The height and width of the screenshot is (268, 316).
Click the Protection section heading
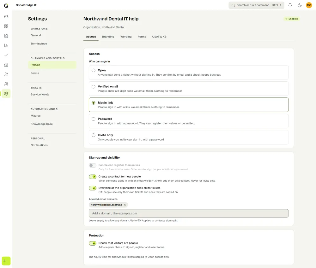pyautogui.click(x=96, y=236)
